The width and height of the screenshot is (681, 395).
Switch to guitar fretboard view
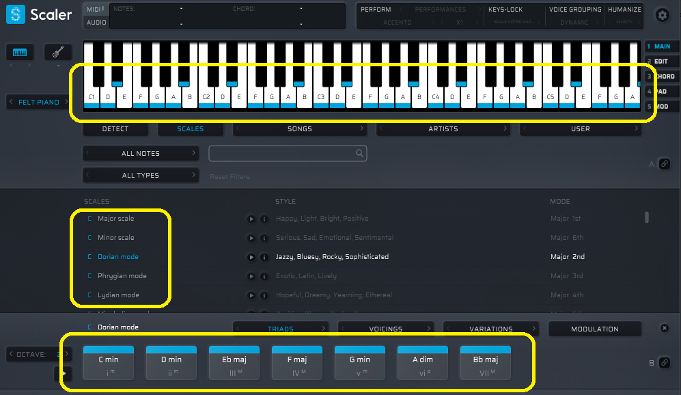(58, 52)
